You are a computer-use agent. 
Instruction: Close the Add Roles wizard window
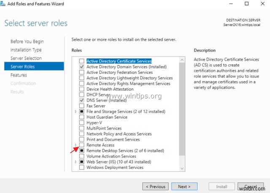point(262,4)
